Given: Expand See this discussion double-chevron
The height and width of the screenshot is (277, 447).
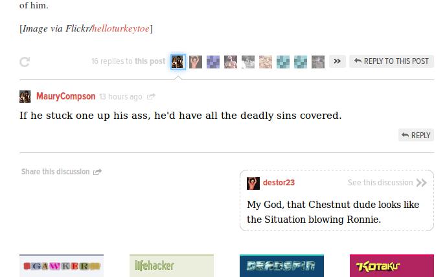Looking at the screenshot, I should 421,183.
